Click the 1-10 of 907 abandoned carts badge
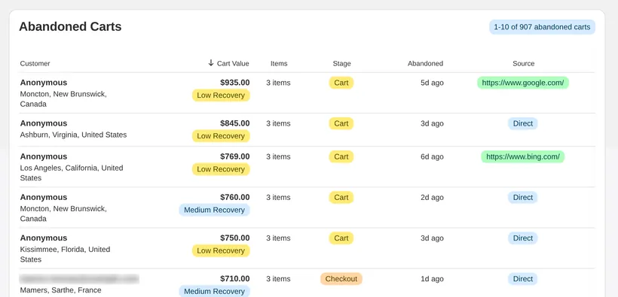The height and width of the screenshot is (297, 618). 542,27
